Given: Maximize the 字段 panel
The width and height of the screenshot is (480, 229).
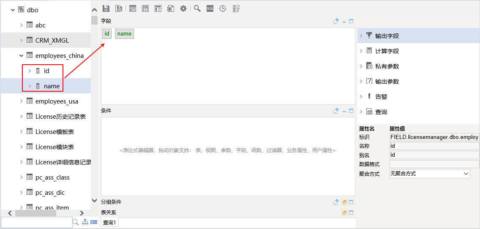Looking at the screenshot, I should click(x=351, y=22).
